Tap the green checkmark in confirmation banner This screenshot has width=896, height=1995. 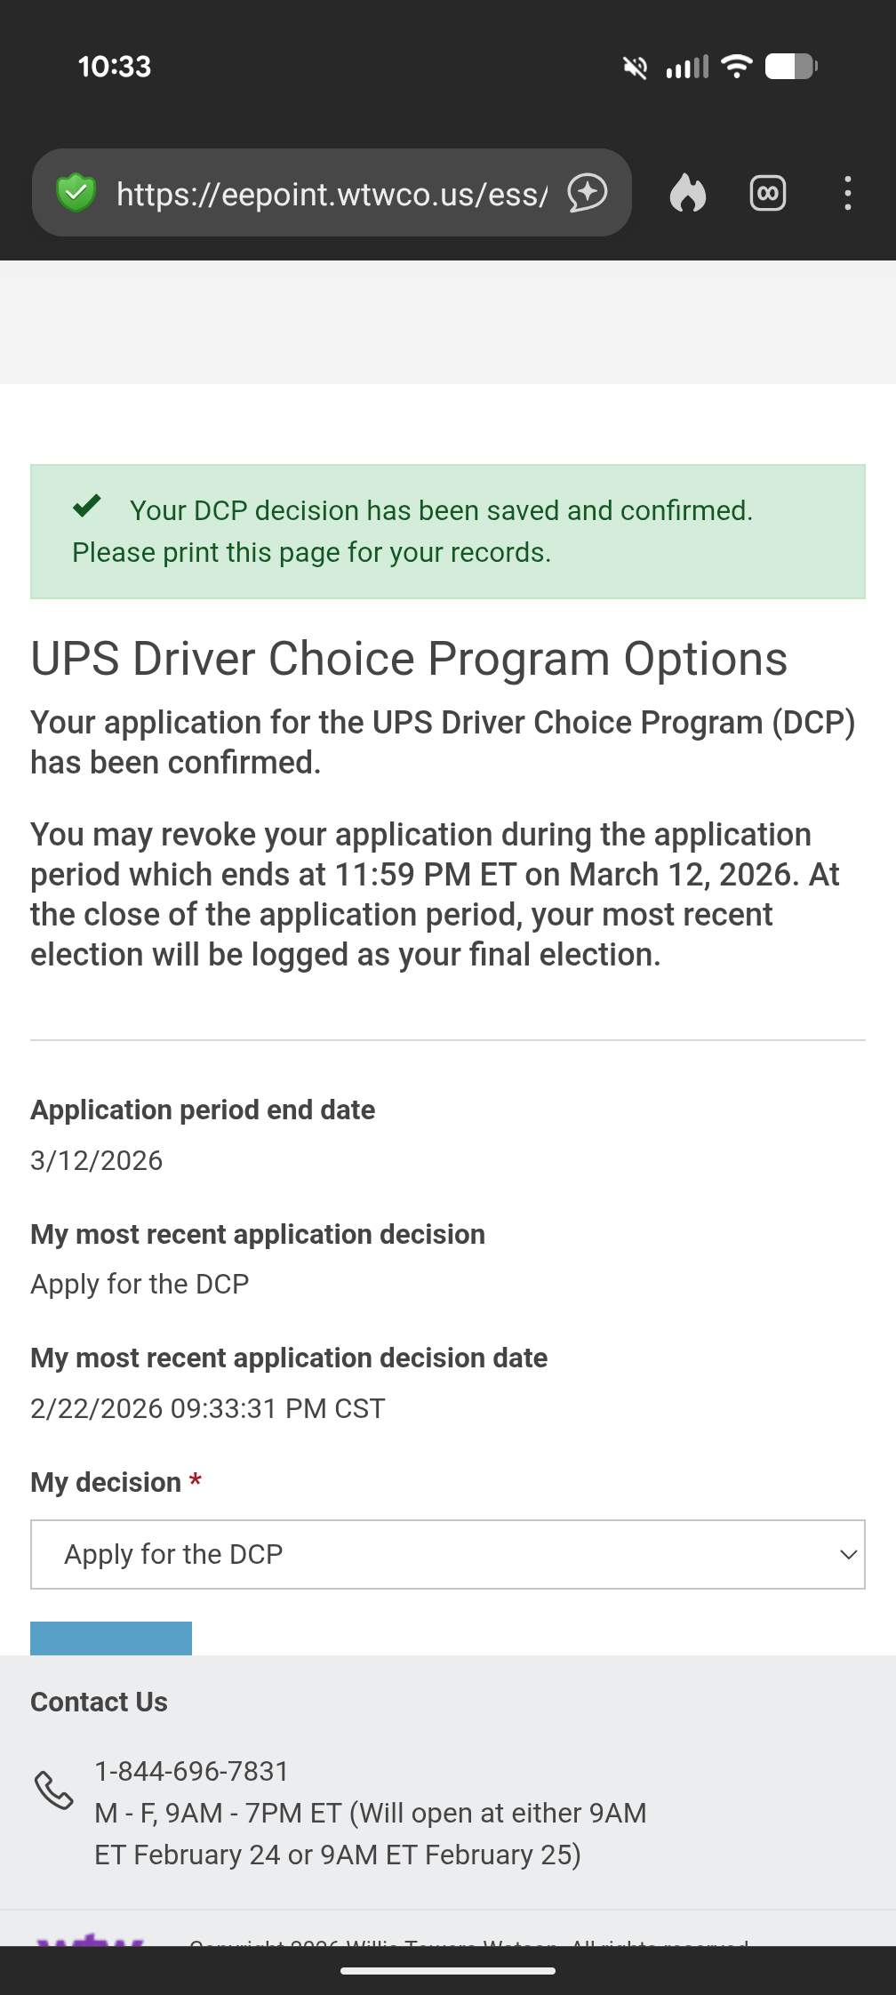[x=87, y=507]
